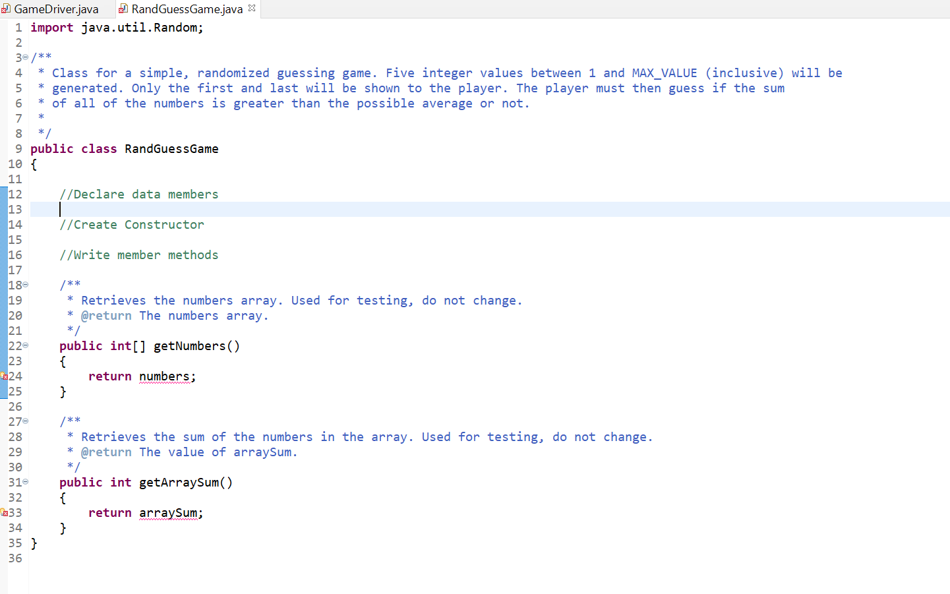Click line number 24 in the gutter

click(15, 376)
